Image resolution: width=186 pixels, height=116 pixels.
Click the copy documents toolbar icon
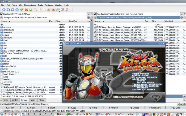pos(44,10)
